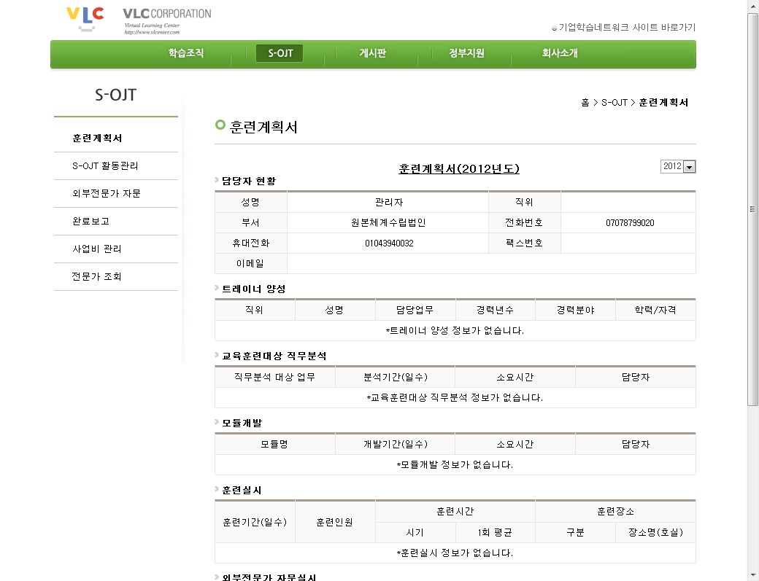Select 훈련계획서 in the sidebar

coord(97,139)
